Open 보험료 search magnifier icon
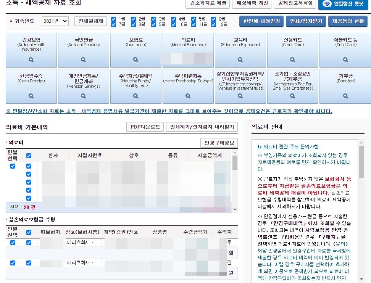 tap(135, 60)
